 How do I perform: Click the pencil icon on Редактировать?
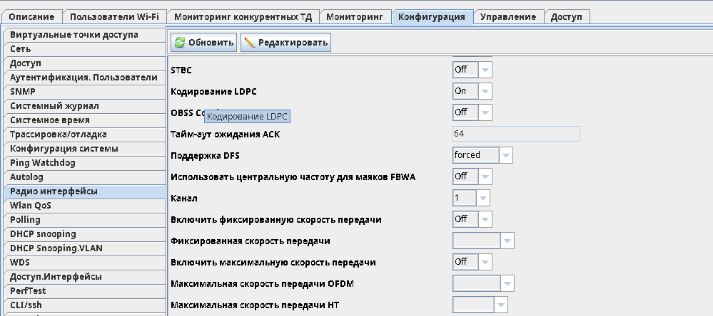coord(250,43)
